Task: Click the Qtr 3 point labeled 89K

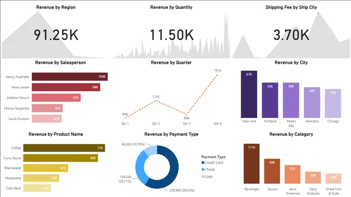Action: click(x=186, y=114)
